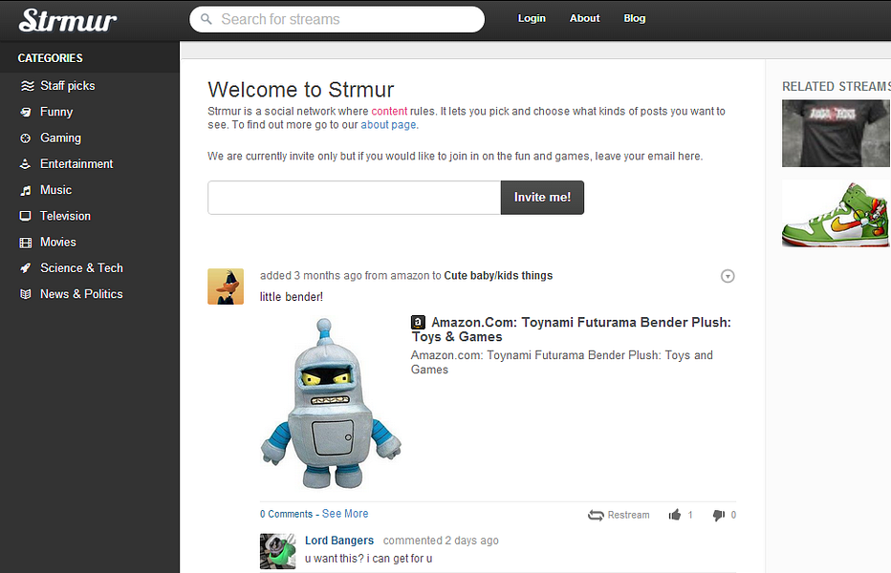Open the black t-shirt related stream
The height and width of the screenshot is (573, 891).
(836, 134)
